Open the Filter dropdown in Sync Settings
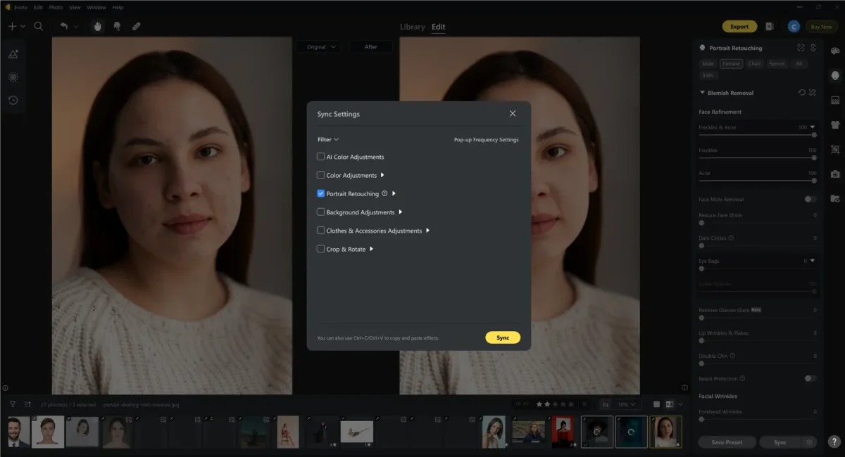845x457 pixels. click(328, 139)
